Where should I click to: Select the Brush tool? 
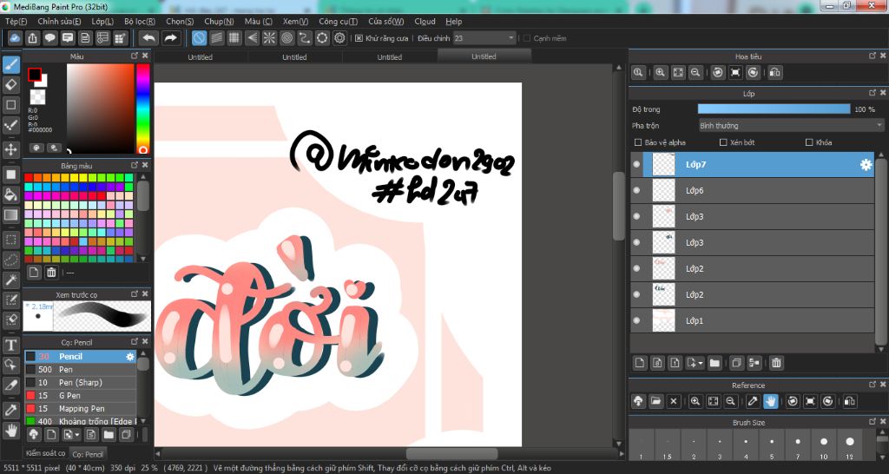[x=10, y=65]
